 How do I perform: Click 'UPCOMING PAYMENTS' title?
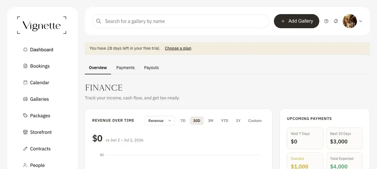[309, 119]
